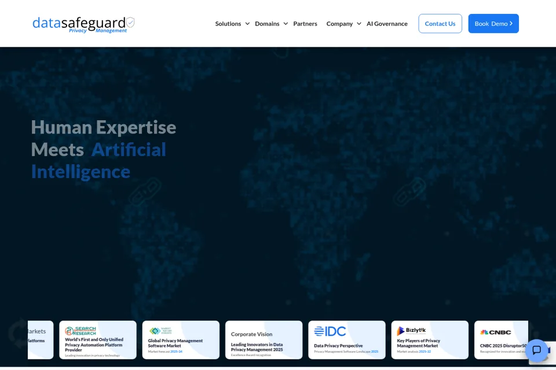Open the Solutions menu
This screenshot has height=370, width=556.
pos(228,24)
